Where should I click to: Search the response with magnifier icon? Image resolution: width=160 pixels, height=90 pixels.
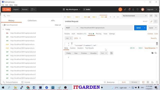click(155, 53)
